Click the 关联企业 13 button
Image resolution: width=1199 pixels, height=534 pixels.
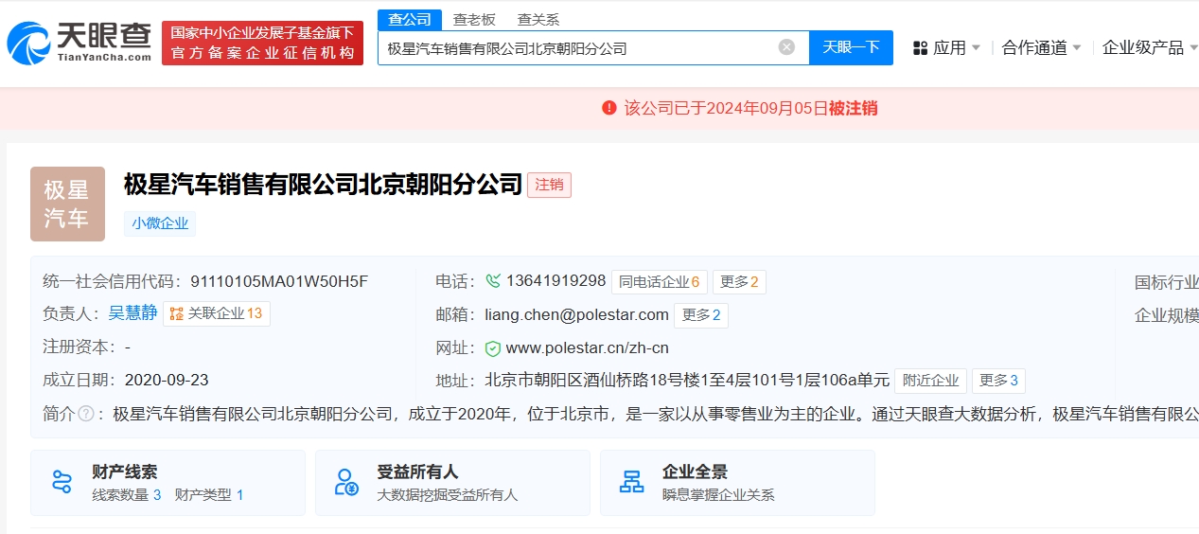[x=217, y=313]
